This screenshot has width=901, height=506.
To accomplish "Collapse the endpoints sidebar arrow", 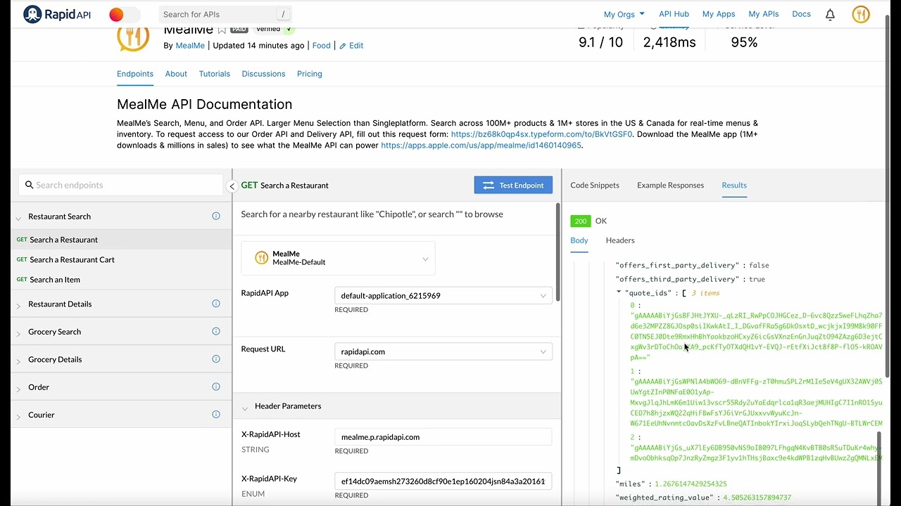I will tap(232, 186).
